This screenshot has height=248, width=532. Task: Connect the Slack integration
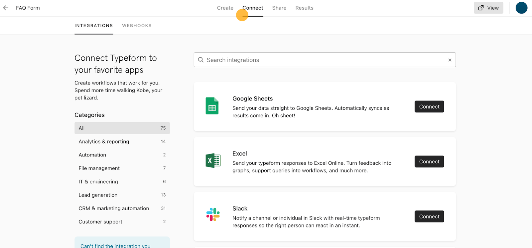pos(429,217)
